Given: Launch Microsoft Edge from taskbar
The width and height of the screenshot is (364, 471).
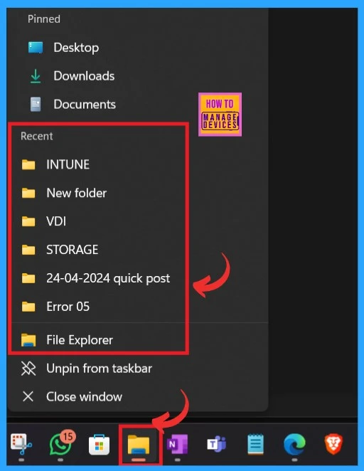Looking at the screenshot, I should [294, 444].
